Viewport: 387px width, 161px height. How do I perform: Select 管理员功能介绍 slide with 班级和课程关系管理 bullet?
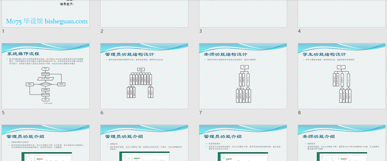[46, 143]
